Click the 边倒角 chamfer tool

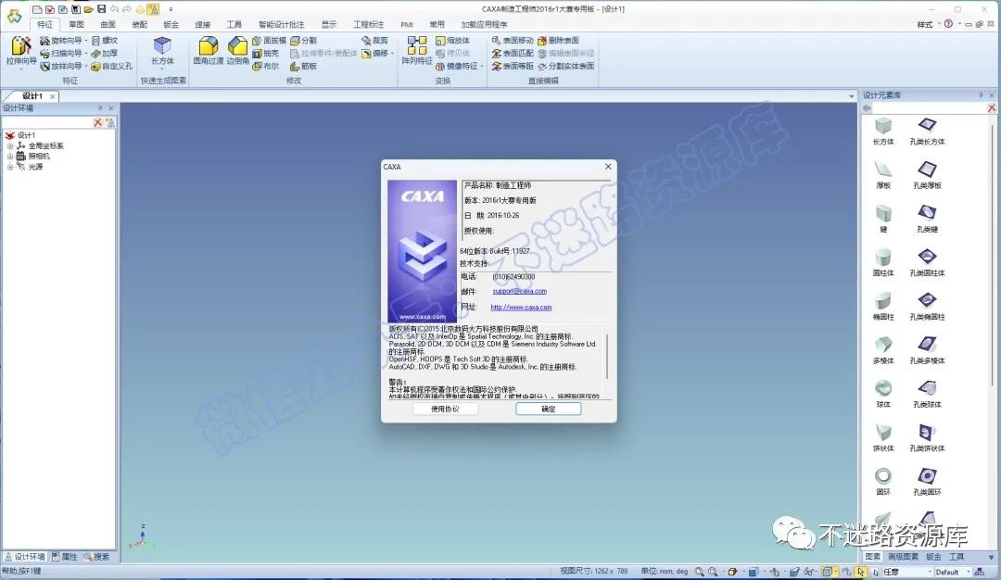coord(237,50)
